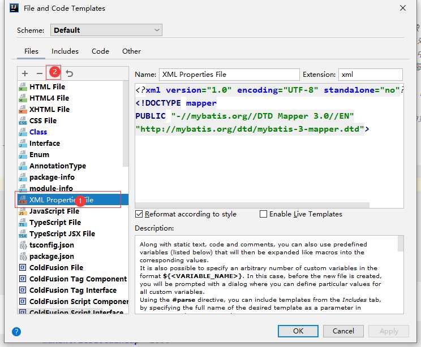
Task: Switch to the Code tab
Action: click(100, 51)
